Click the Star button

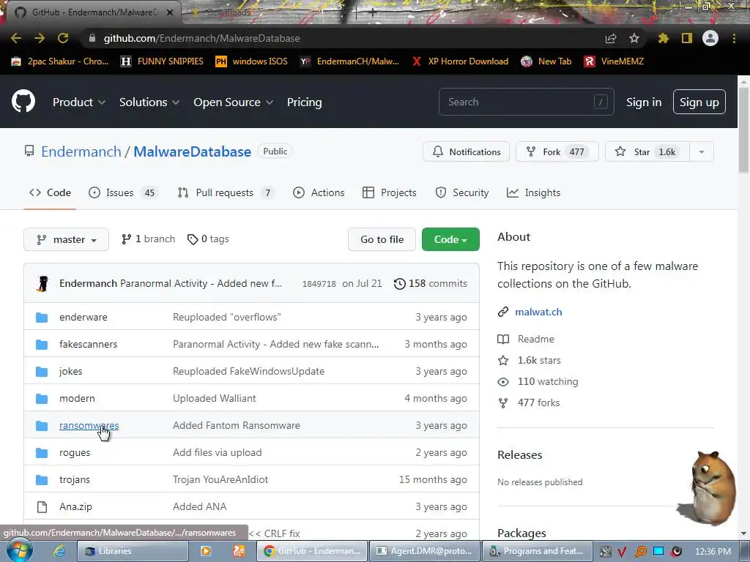pyautogui.click(x=647, y=152)
